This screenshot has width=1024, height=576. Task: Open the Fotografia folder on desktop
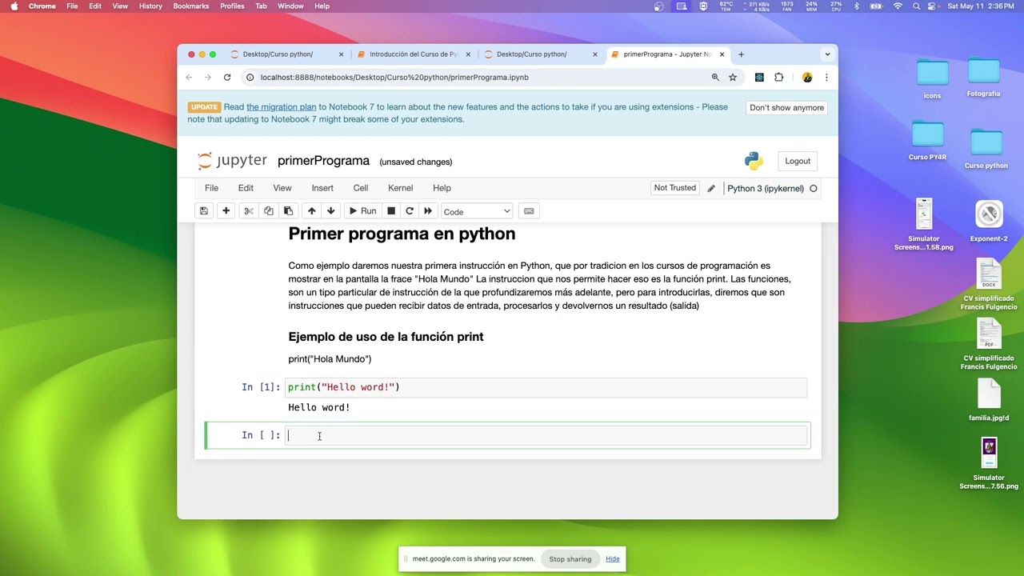[983, 77]
